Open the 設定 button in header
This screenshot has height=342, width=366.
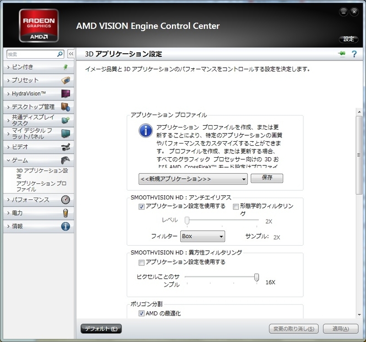349,39
